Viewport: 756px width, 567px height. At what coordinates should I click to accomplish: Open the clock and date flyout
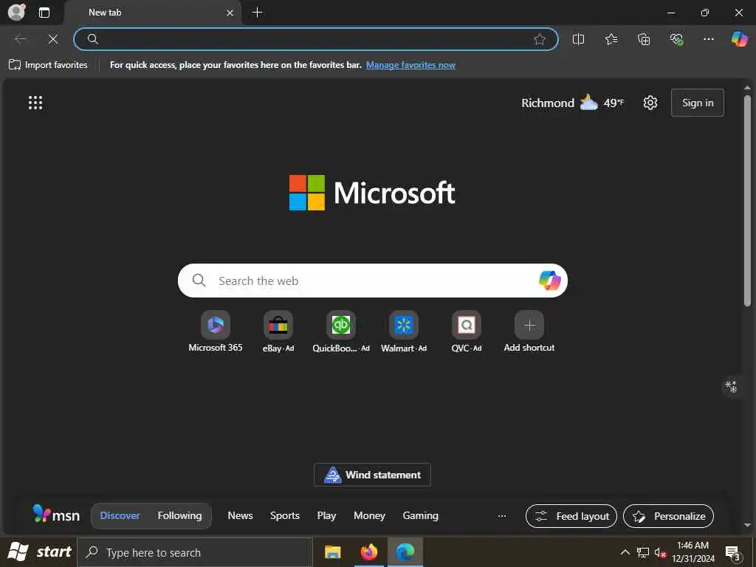pyautogui.click(x=693, y=552)
